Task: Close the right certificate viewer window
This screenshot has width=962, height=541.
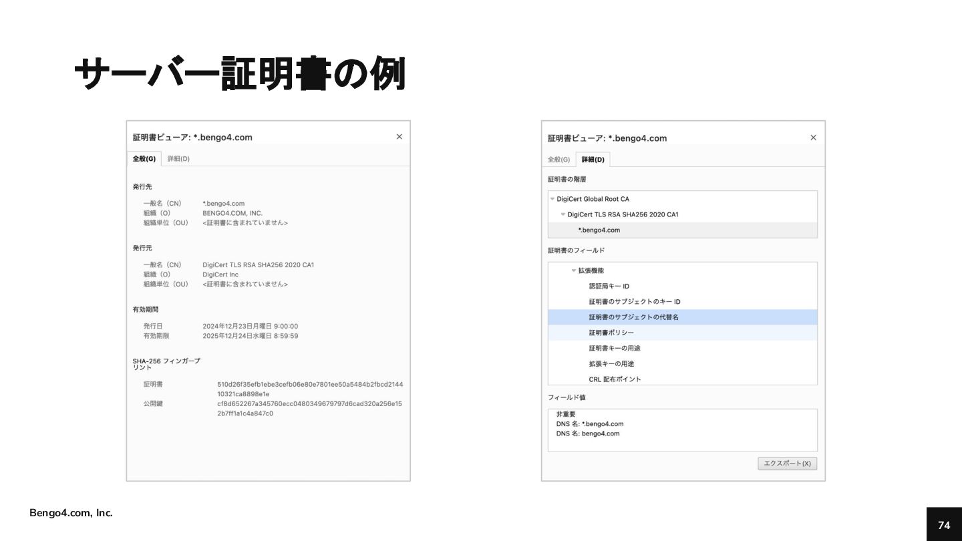Action: (813, 138)
